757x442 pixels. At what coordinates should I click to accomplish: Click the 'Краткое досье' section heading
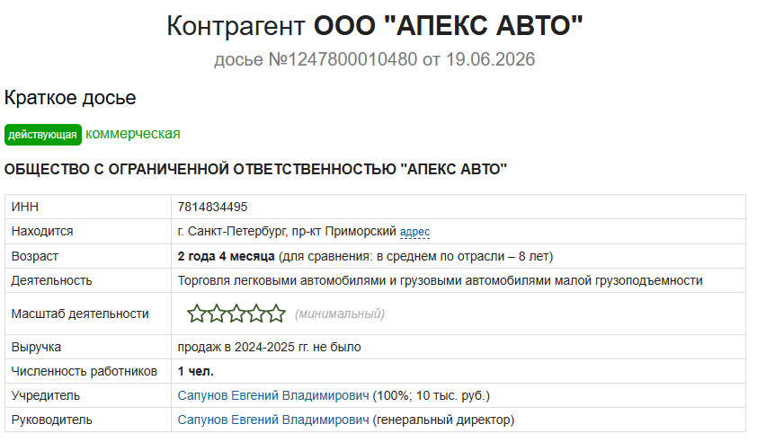coord(70,97)
